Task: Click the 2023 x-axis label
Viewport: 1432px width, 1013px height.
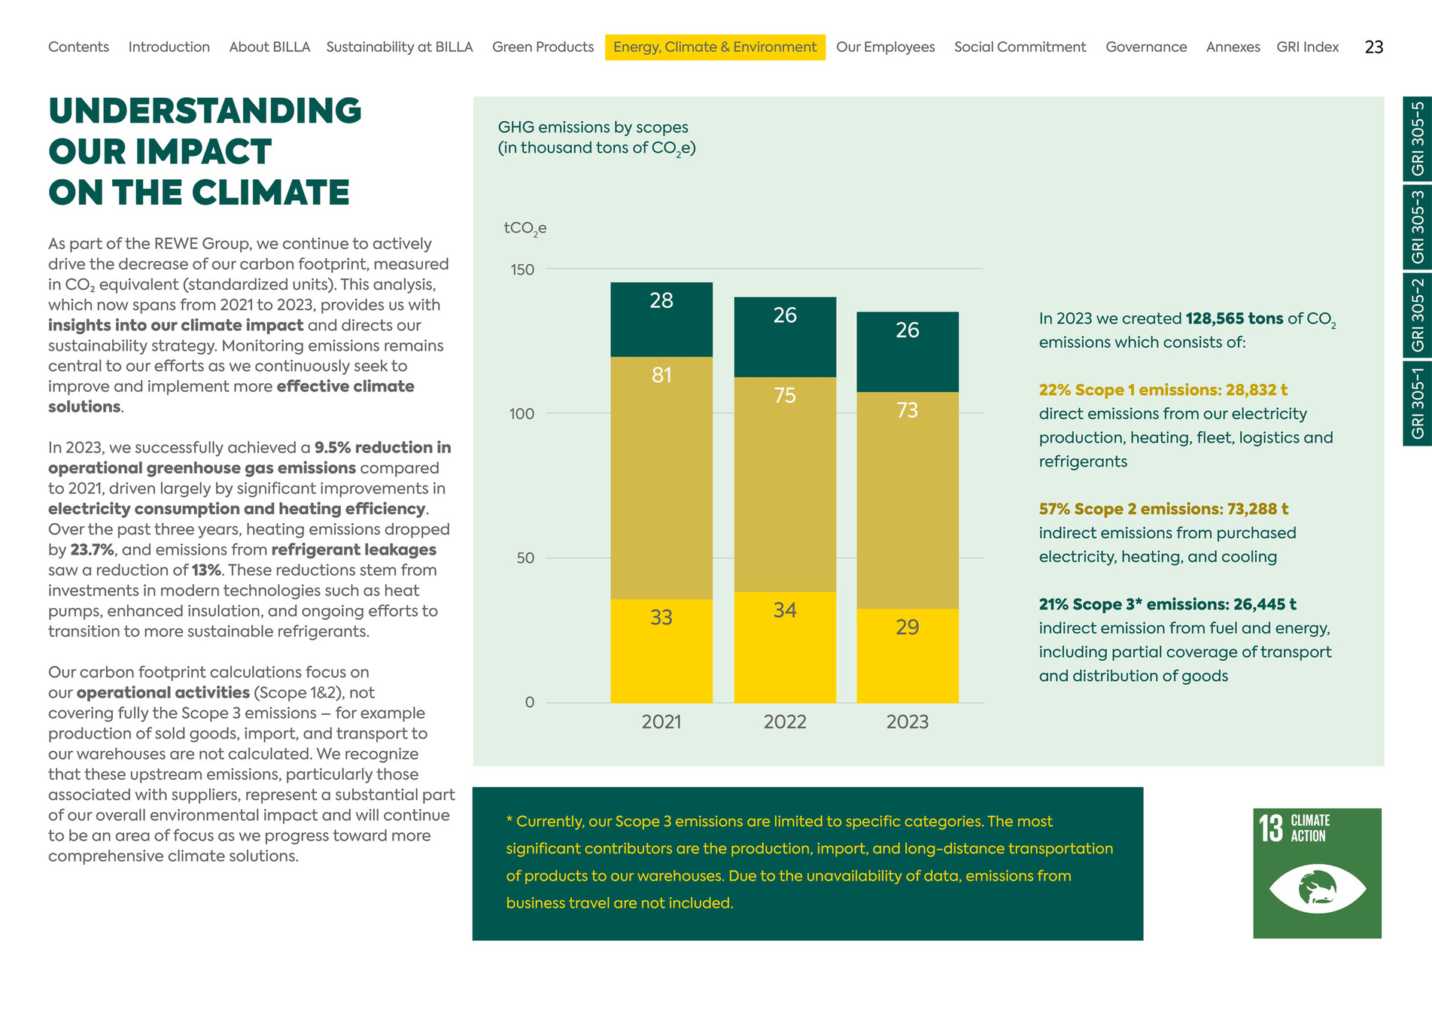Action: click(x=908, y=722)
